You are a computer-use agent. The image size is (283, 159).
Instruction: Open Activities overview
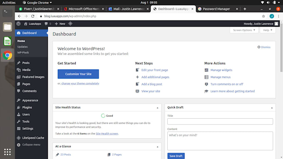[9, 2]
